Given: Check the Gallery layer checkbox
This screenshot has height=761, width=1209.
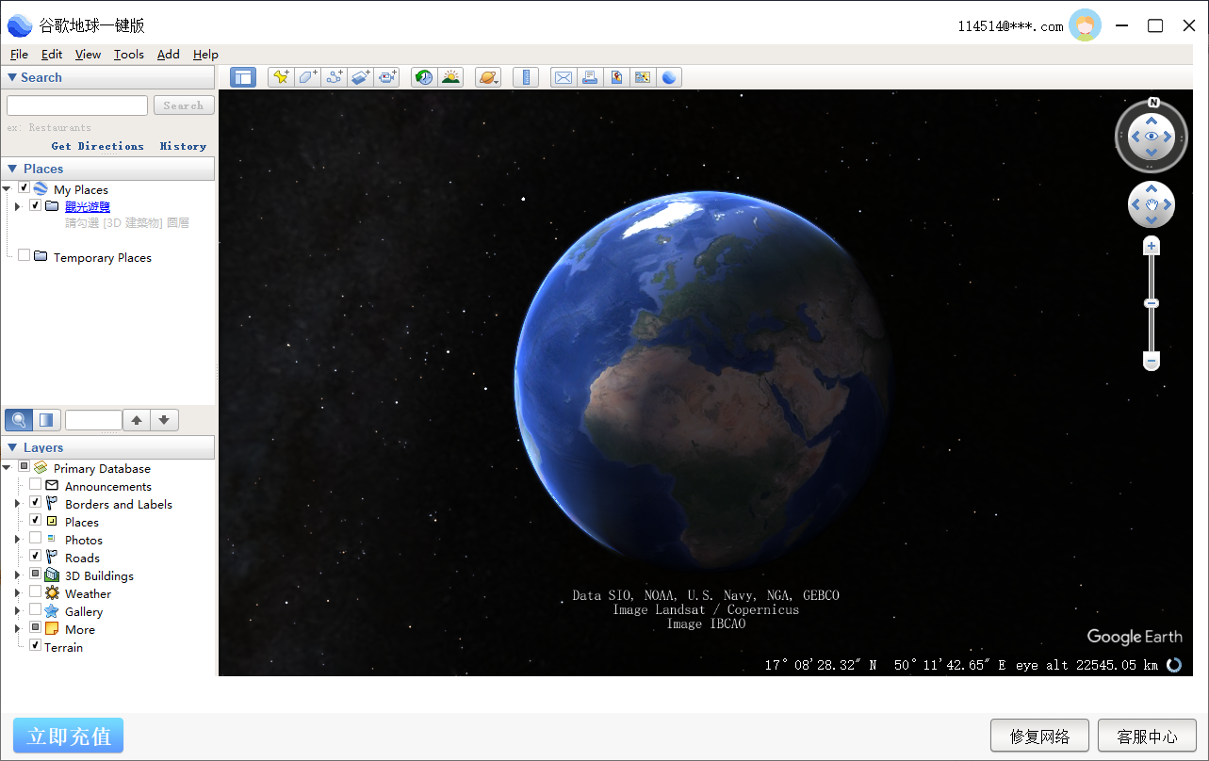Looking at the screenshot, I should click(36, 609).
